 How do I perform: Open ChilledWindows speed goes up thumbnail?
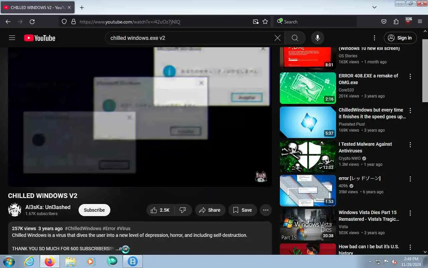pyautogui.click(x=308, y=122)
